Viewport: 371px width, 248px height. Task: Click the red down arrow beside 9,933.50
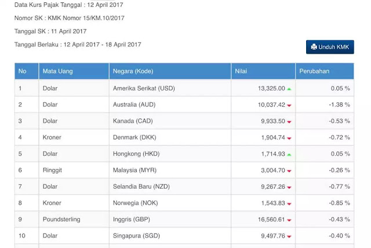click(x=289, y=121)
